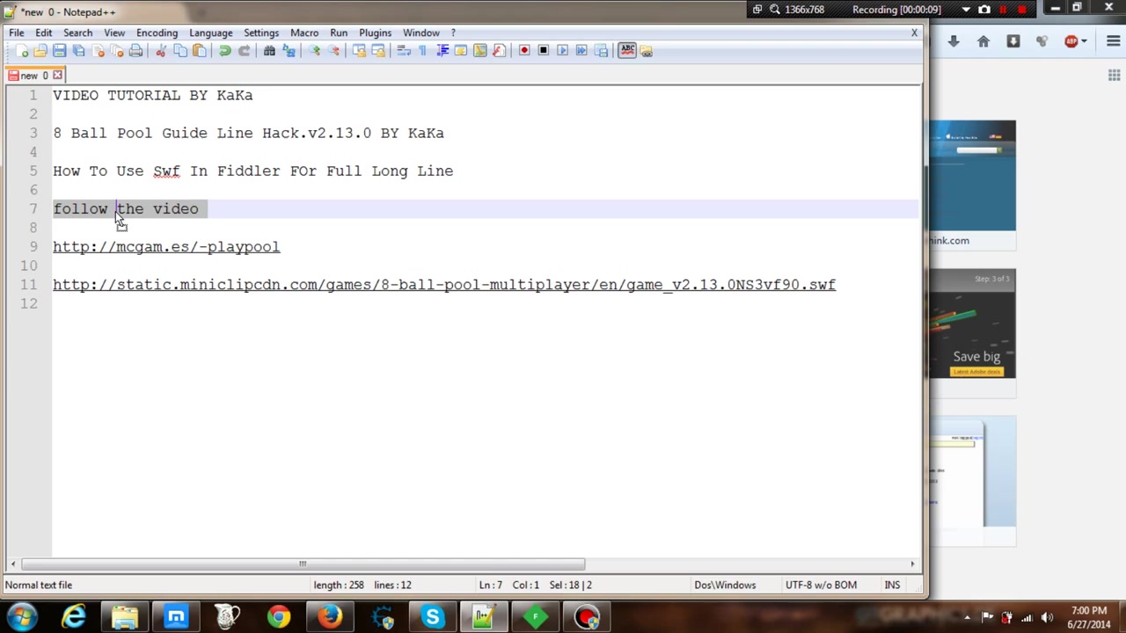Click the Save file toolbar icon

(x=59, y=51)
